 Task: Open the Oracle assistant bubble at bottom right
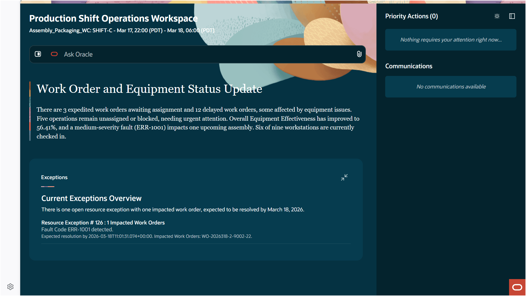[517, 287]
